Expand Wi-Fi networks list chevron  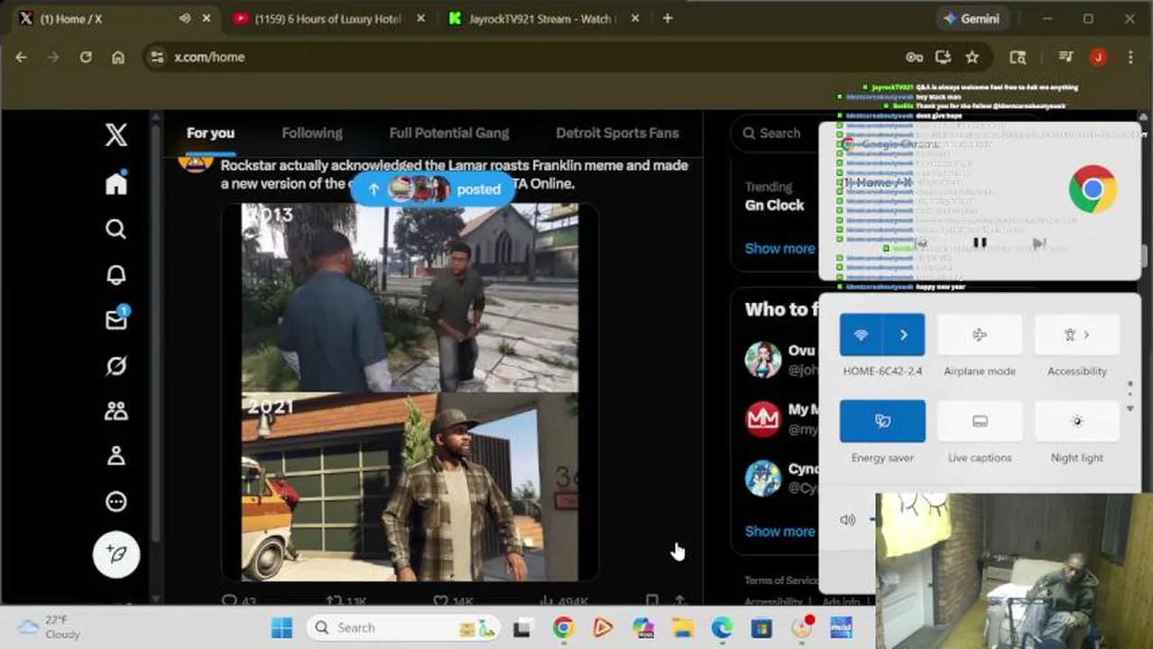tap(903, 334)
